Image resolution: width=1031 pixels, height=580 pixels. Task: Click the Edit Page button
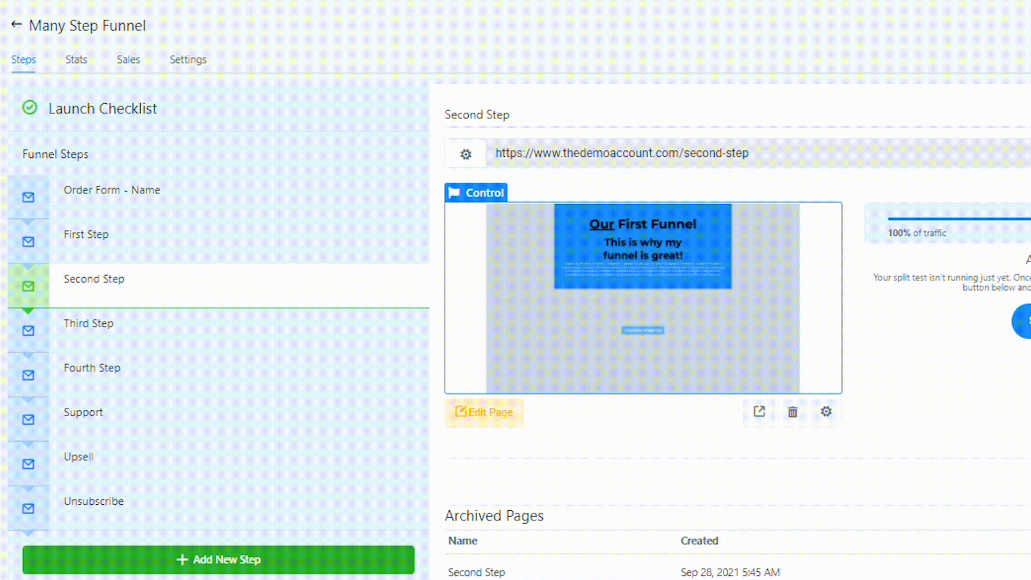coord(484,412)
